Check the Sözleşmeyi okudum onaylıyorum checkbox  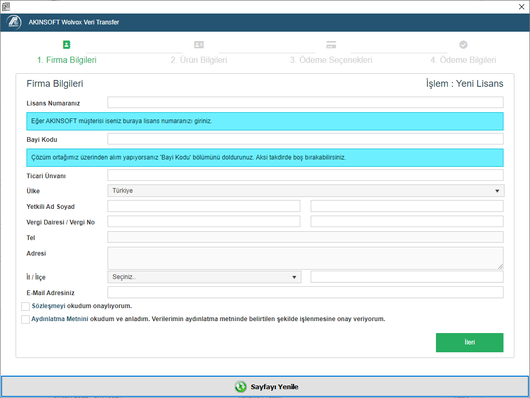pos(25,307)
